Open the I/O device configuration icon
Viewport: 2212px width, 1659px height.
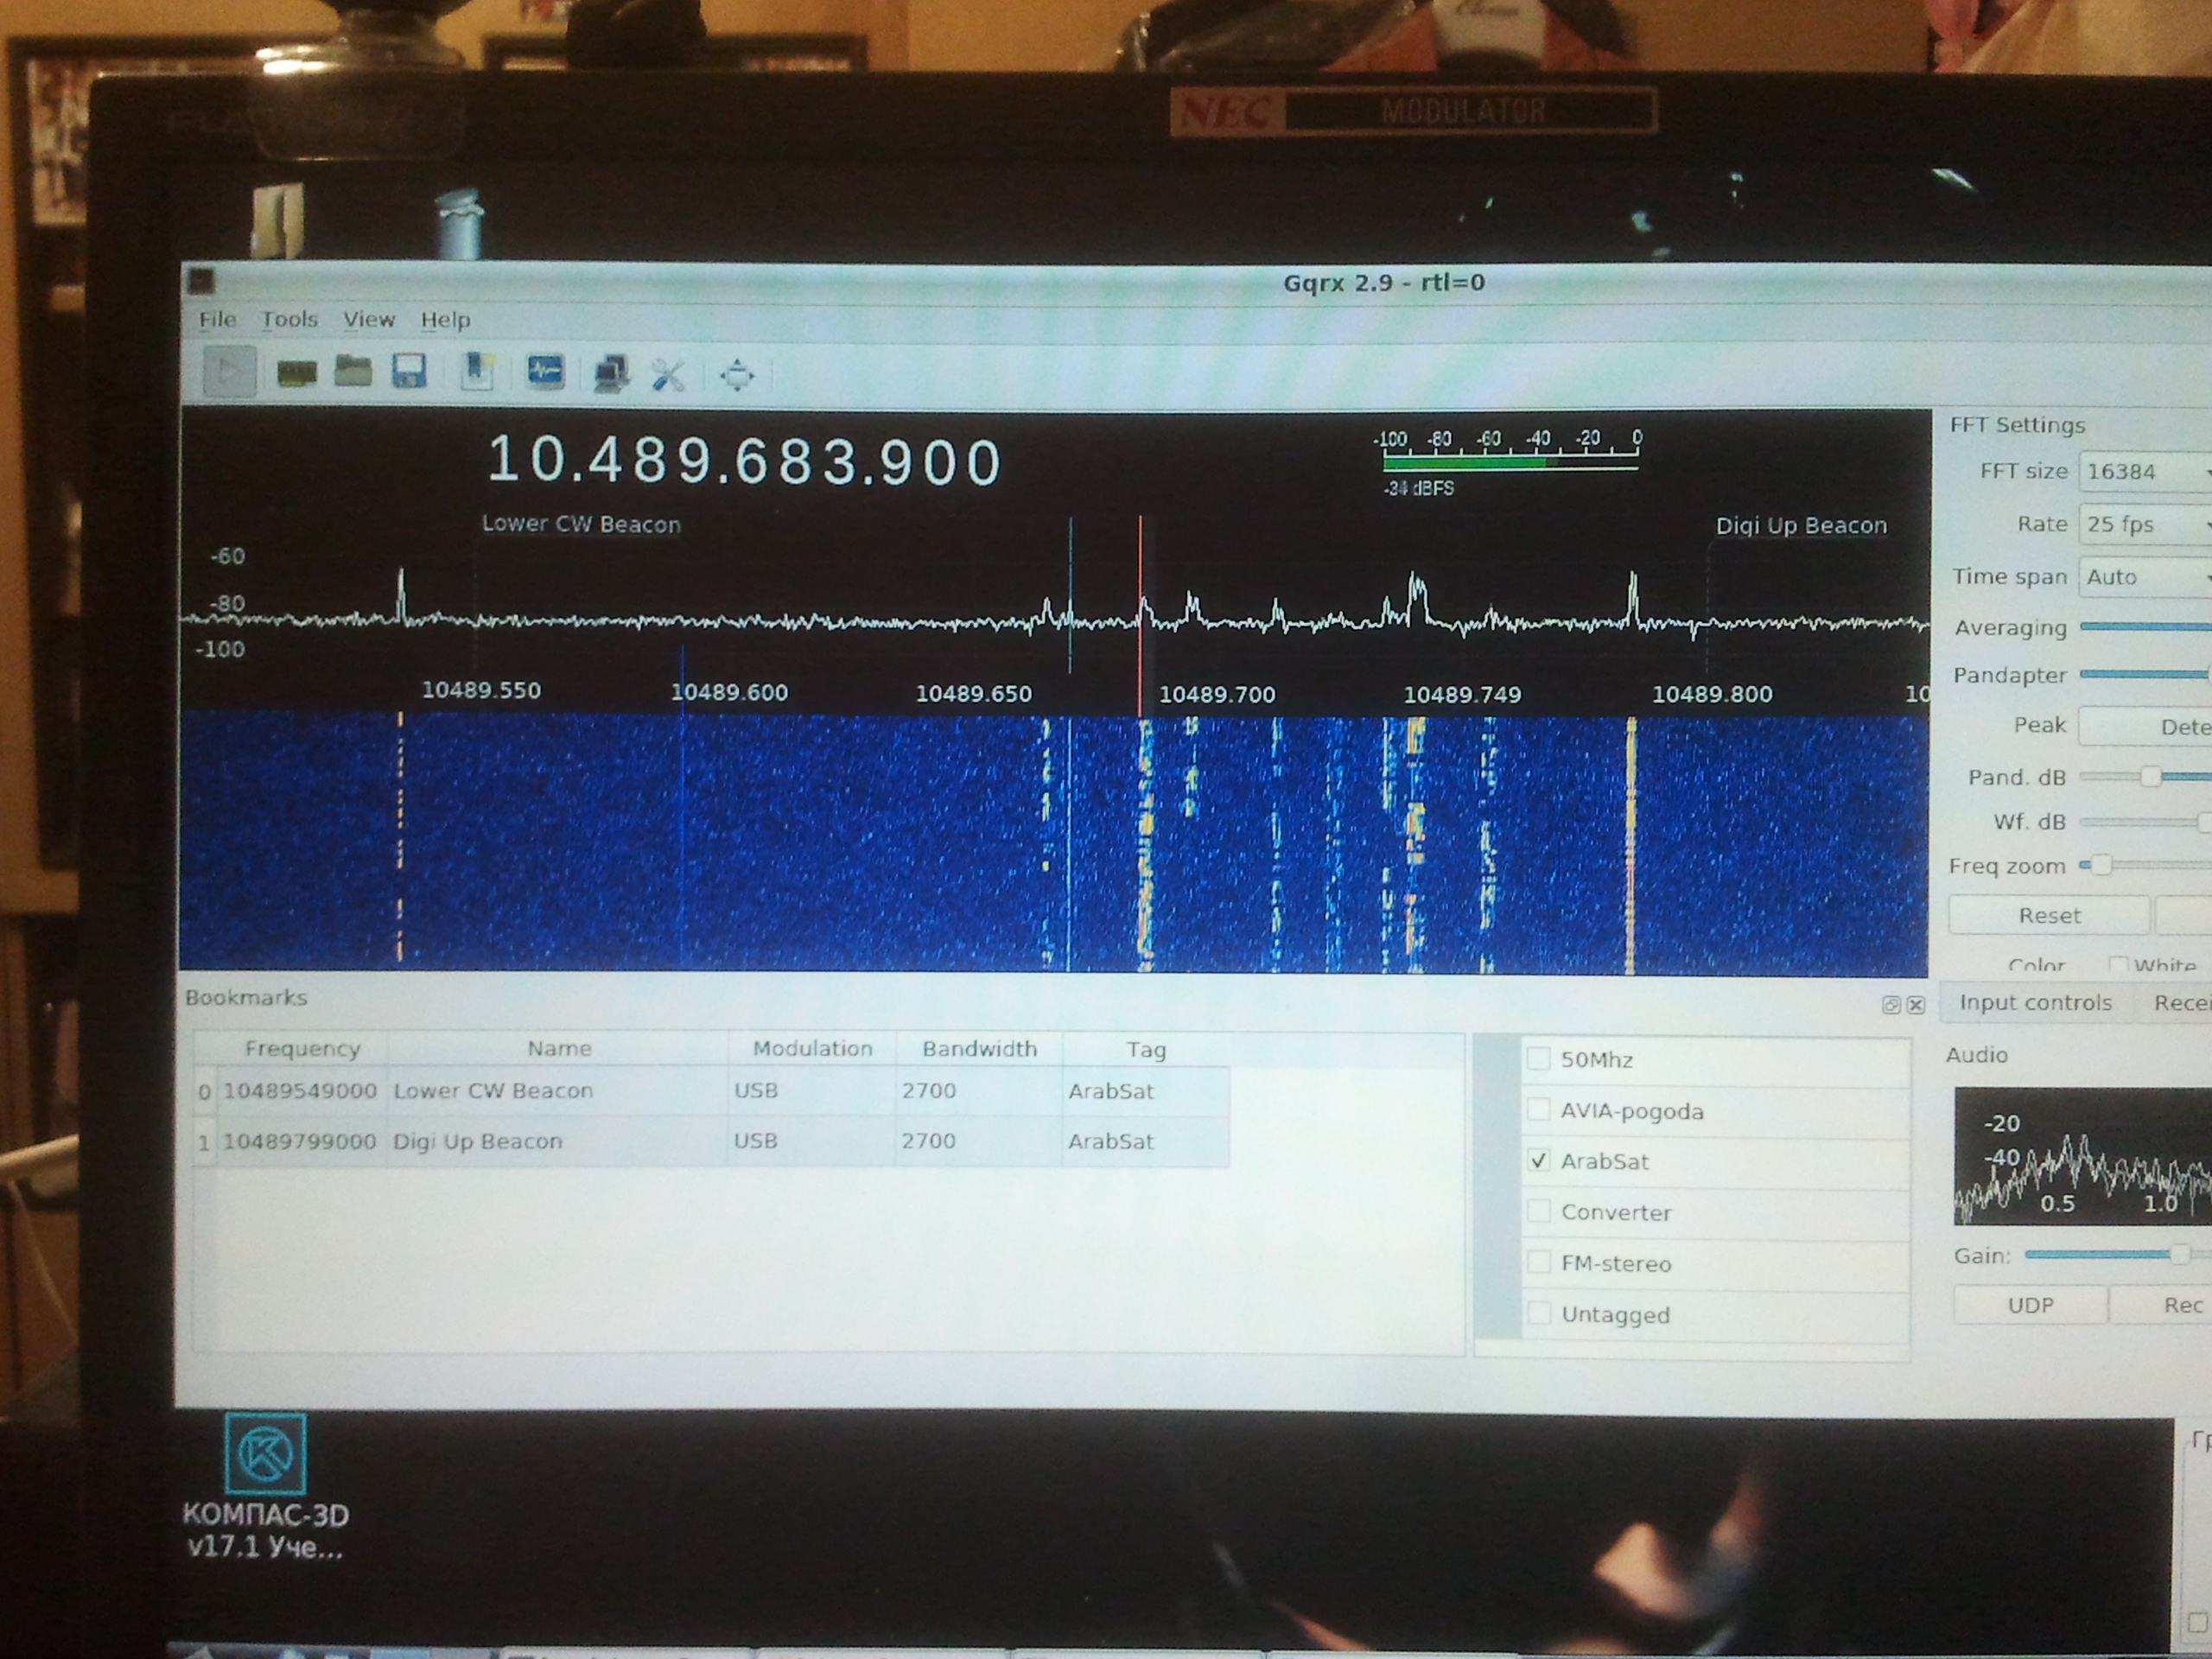pyautogui.click(x=296, y=374)
